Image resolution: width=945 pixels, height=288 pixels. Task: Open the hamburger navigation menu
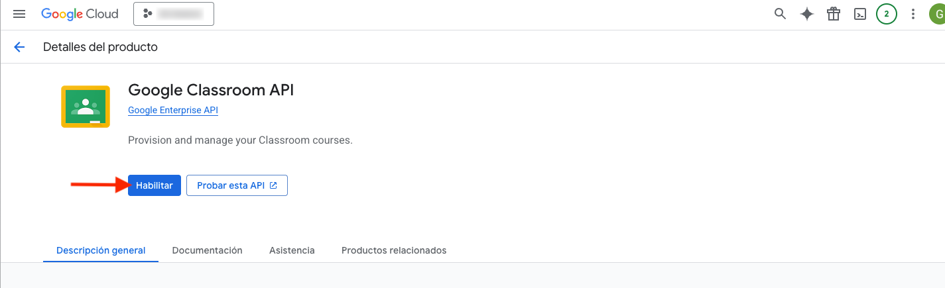(19, 14)
